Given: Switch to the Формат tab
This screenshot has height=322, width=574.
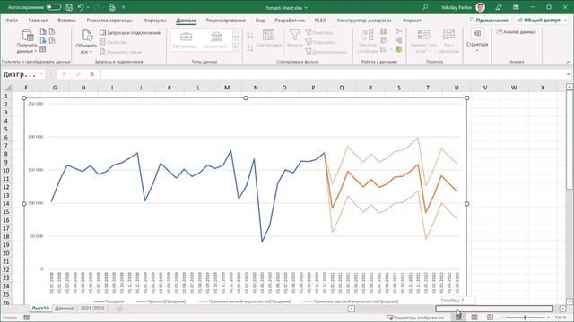Looking at the screenshot, I should click(412, 21).
